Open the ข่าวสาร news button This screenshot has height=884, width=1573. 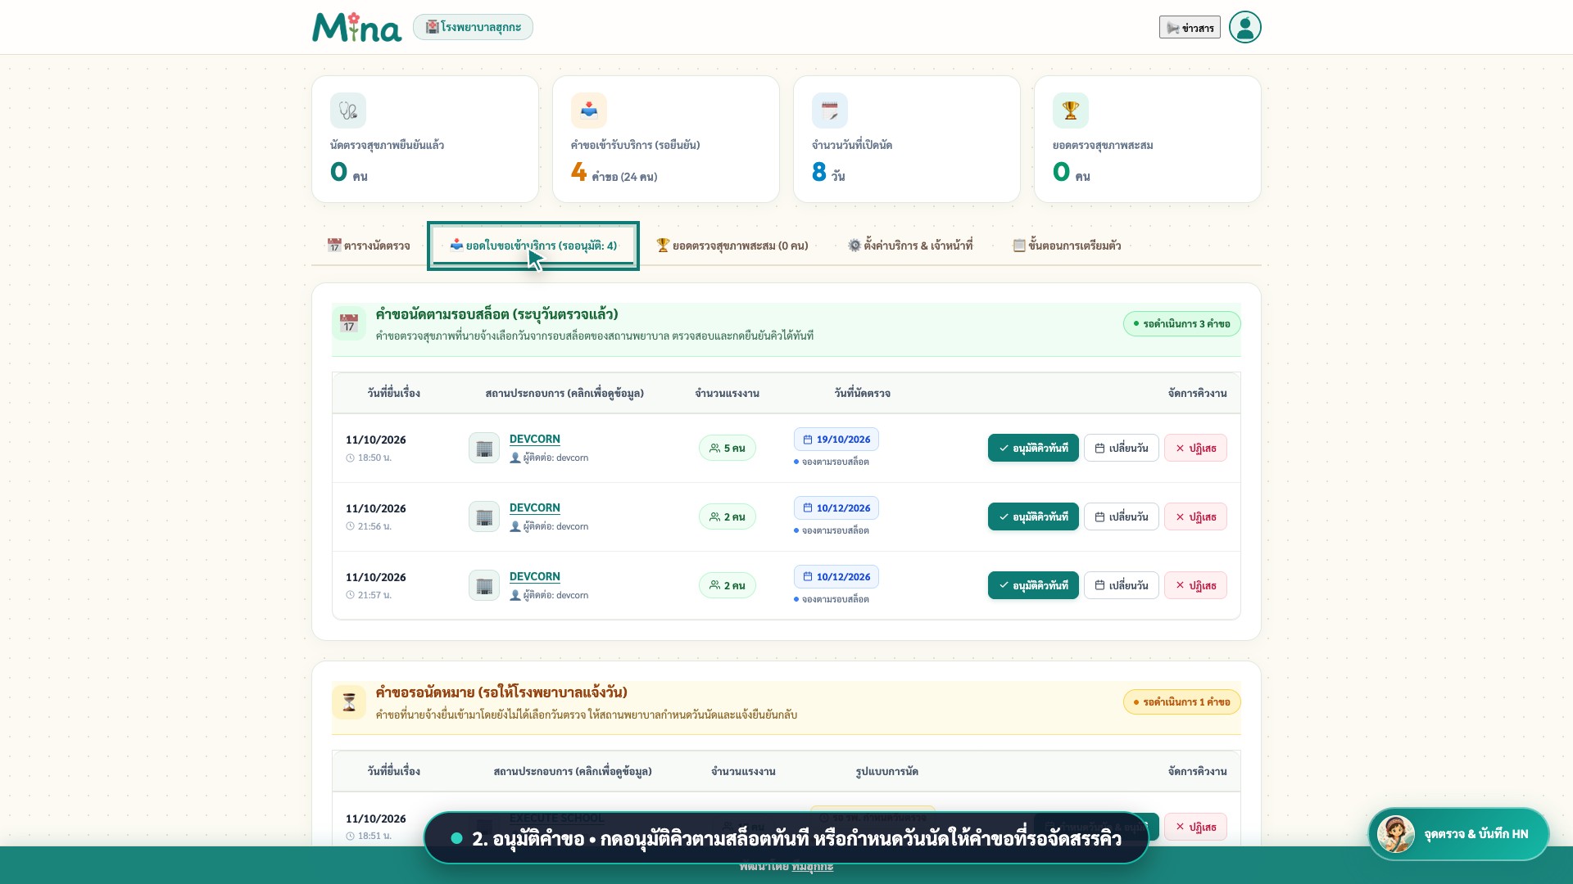1190,27
